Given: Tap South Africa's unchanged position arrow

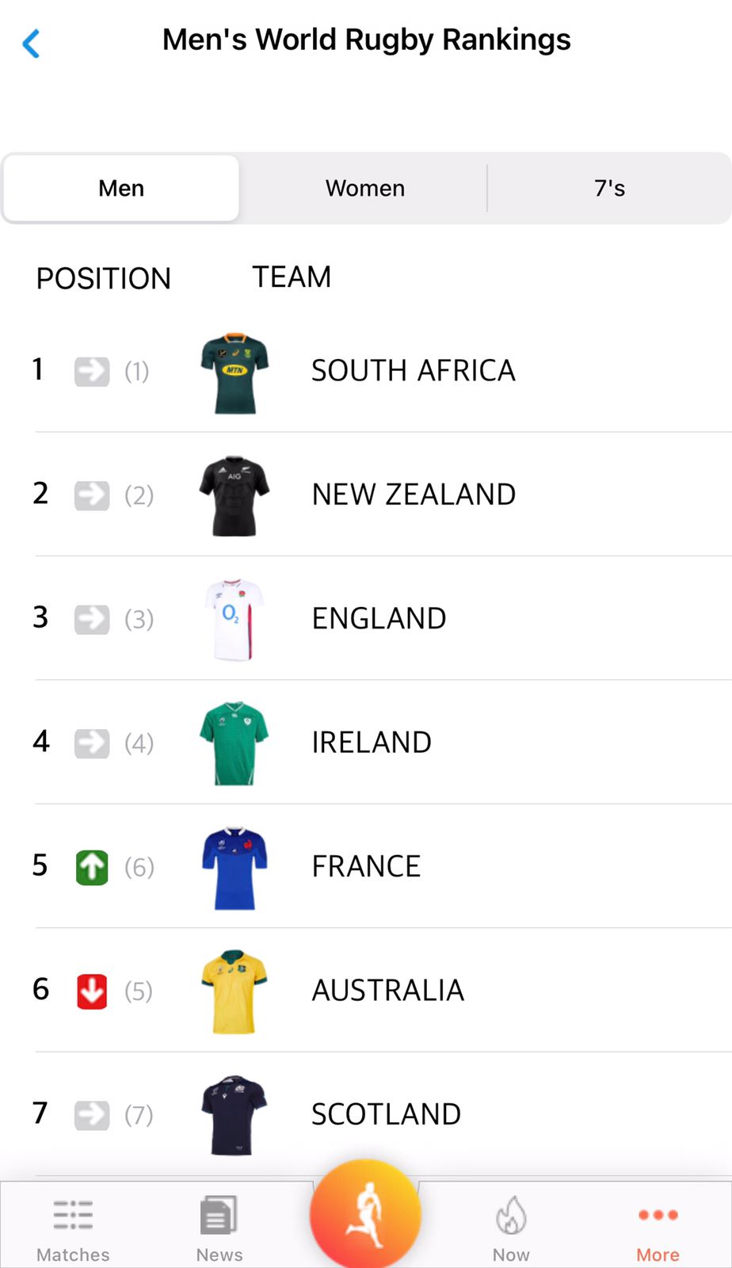Looking at the screenshot, I should pos(92,371).
